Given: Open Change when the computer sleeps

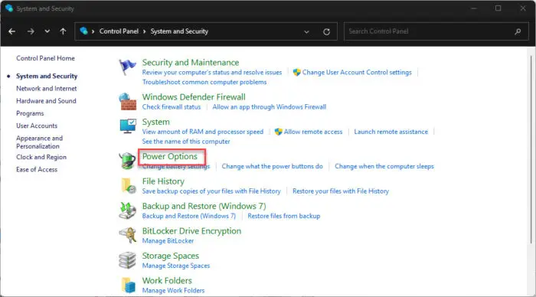Looking at the screenshot, I should coord(384,166).
